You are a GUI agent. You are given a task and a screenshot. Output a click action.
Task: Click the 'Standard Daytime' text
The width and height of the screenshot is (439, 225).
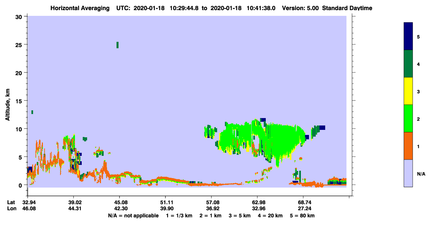(347, 8)
